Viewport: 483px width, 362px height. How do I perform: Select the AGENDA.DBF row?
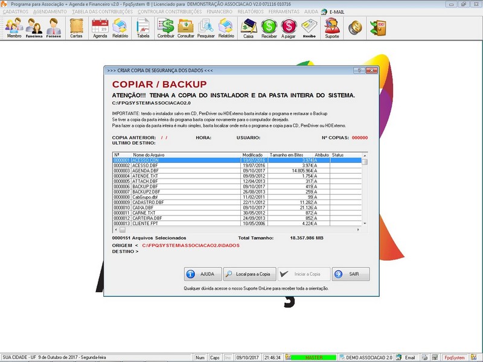click(237, 171)
